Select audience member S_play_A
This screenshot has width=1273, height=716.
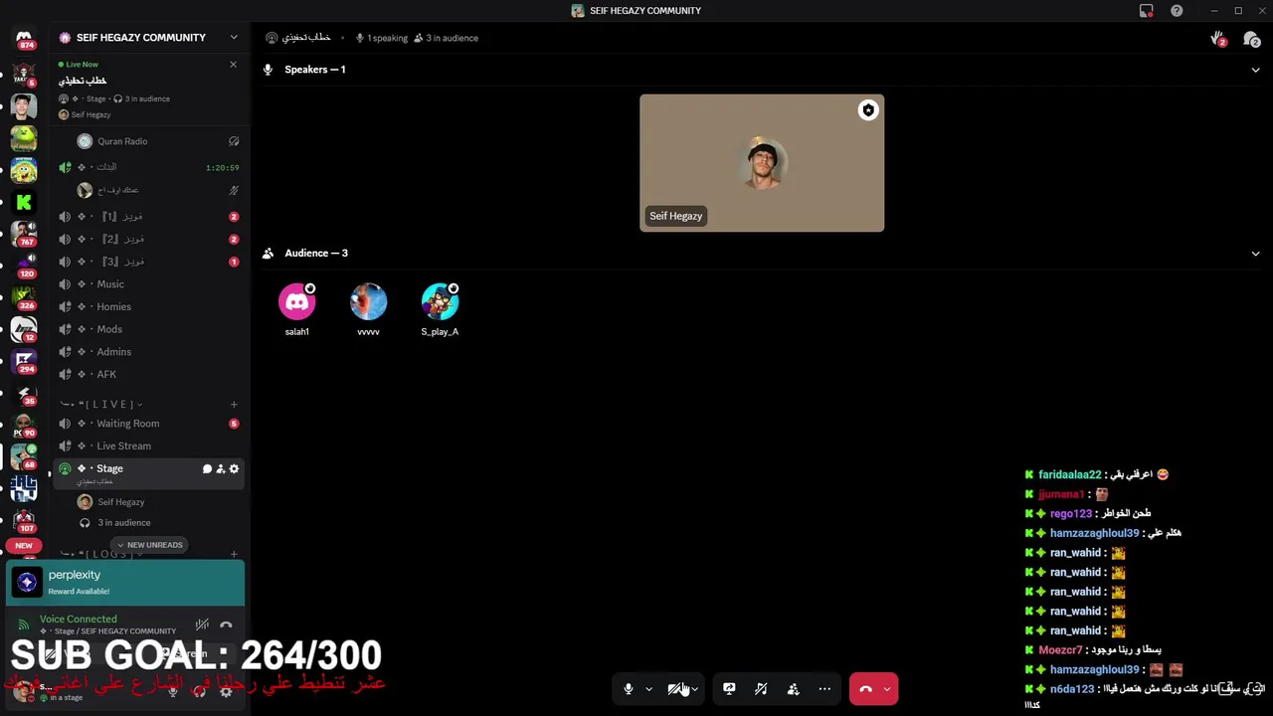[440, 310]
